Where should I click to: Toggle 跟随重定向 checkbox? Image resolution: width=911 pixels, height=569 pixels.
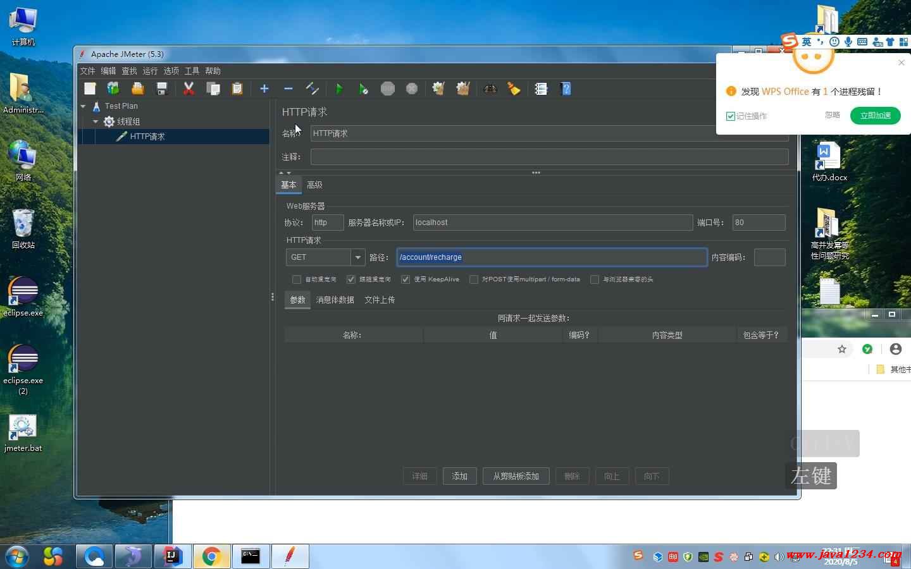point(351,279)
